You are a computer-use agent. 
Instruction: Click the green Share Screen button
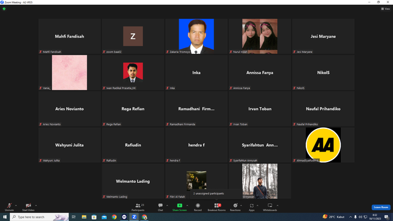click(179, 207)
